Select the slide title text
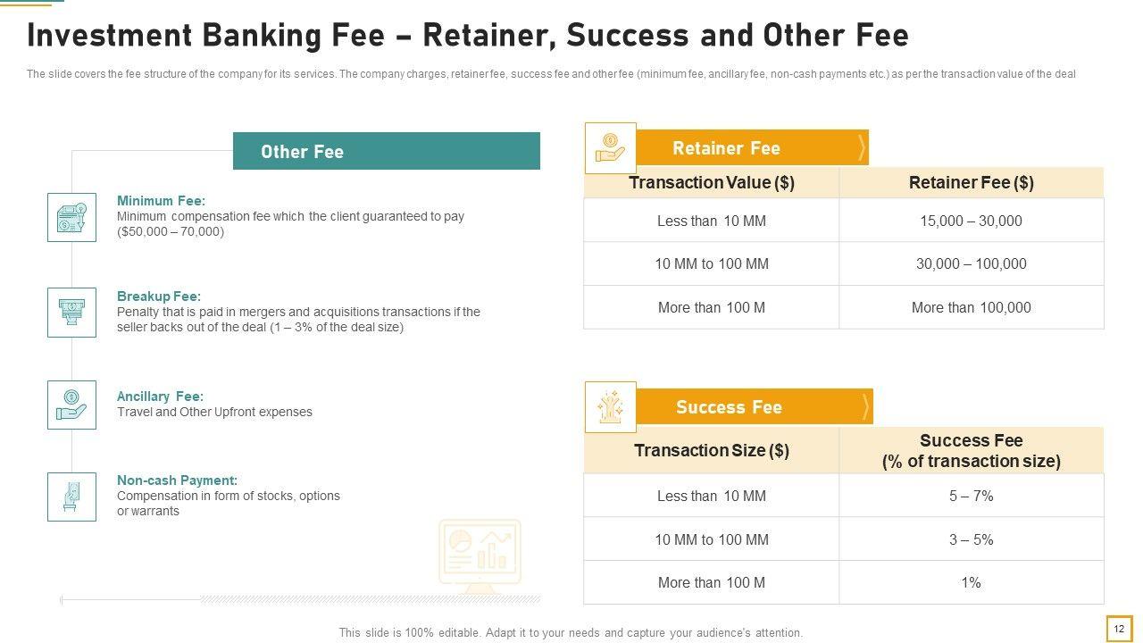 [x=467, y=36]
